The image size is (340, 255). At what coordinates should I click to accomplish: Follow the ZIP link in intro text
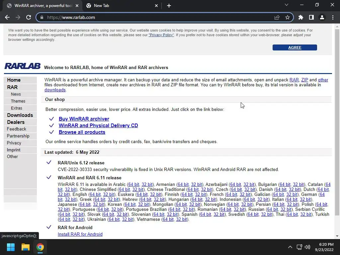[x=305, y=80]
